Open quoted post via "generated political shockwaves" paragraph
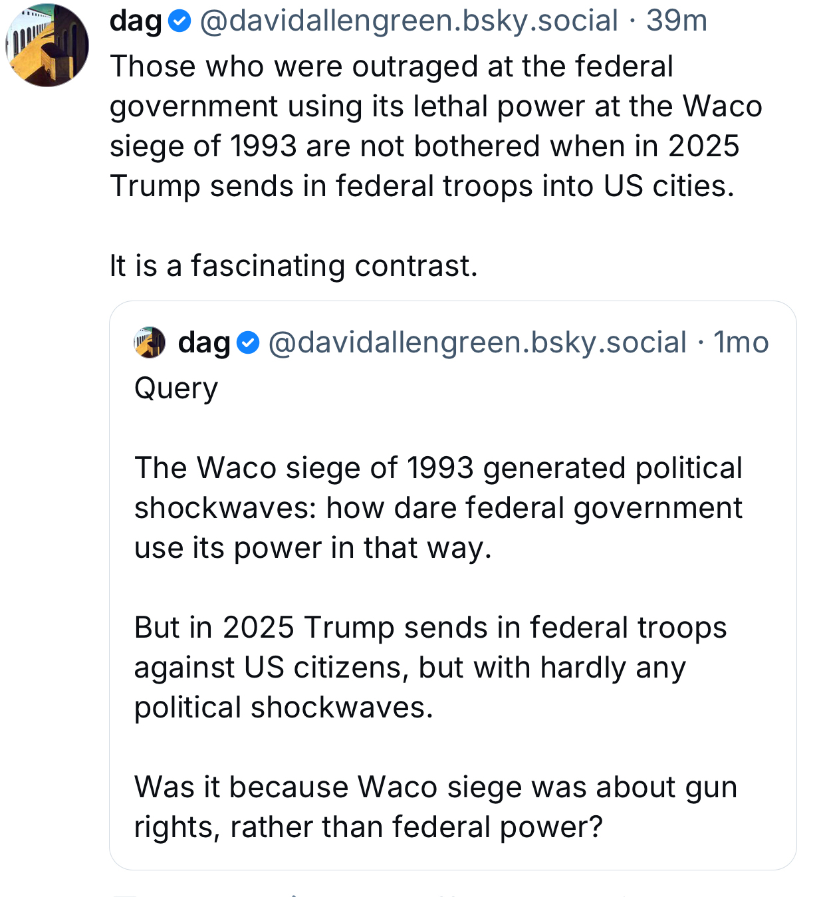Viewport: 821px width, 897px height. [438, 468]
